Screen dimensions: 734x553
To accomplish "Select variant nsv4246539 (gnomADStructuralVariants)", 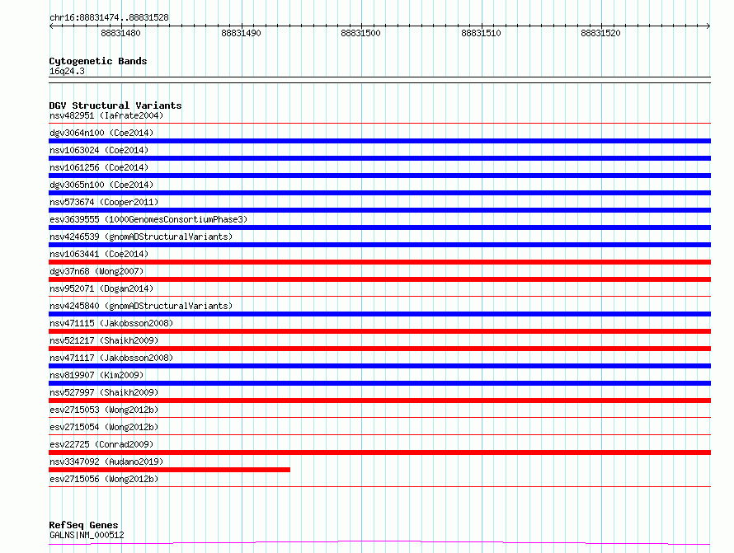I will (x=141, y=237).
